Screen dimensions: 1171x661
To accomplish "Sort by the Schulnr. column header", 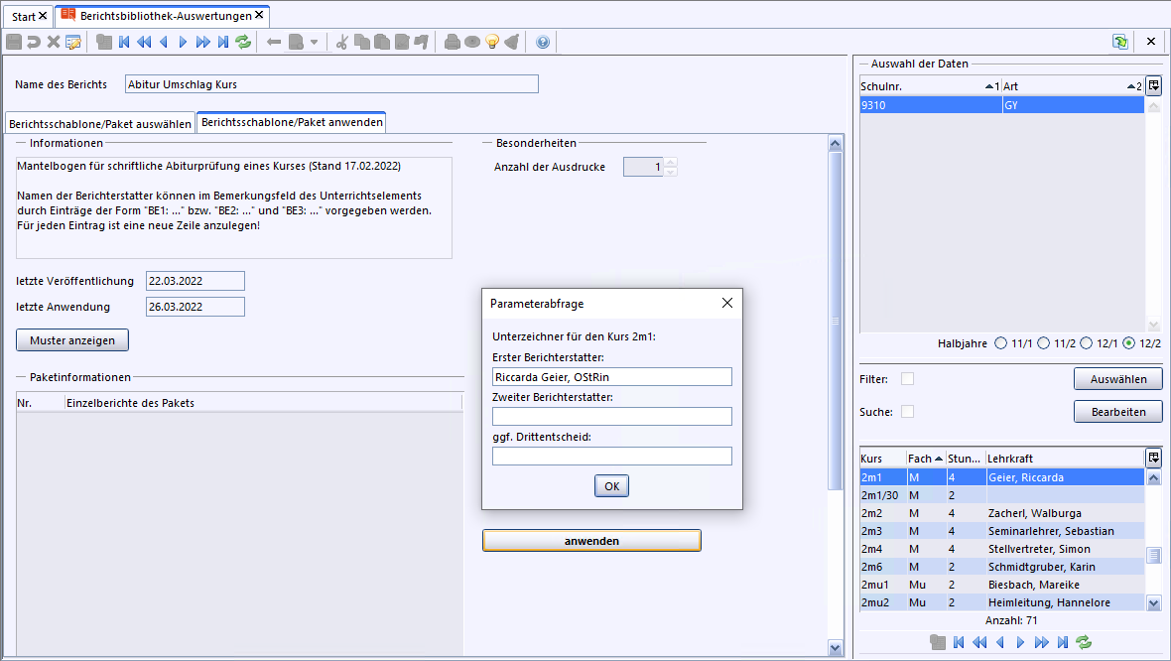I will pyautogui.click(x=930, y=86).
